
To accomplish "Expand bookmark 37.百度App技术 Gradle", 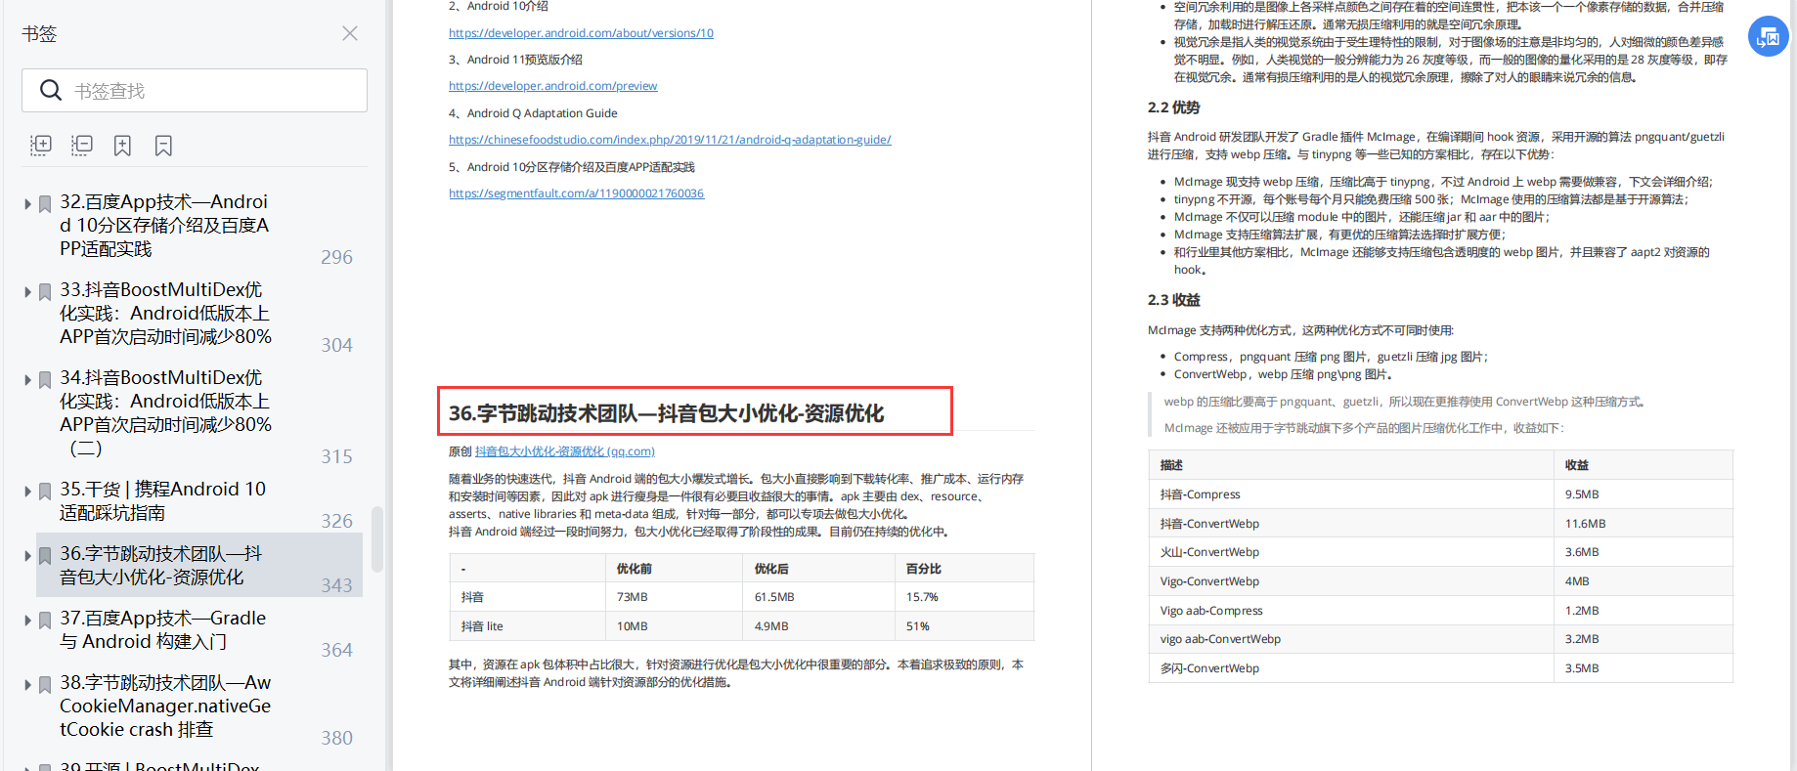I will click(27, 621).
